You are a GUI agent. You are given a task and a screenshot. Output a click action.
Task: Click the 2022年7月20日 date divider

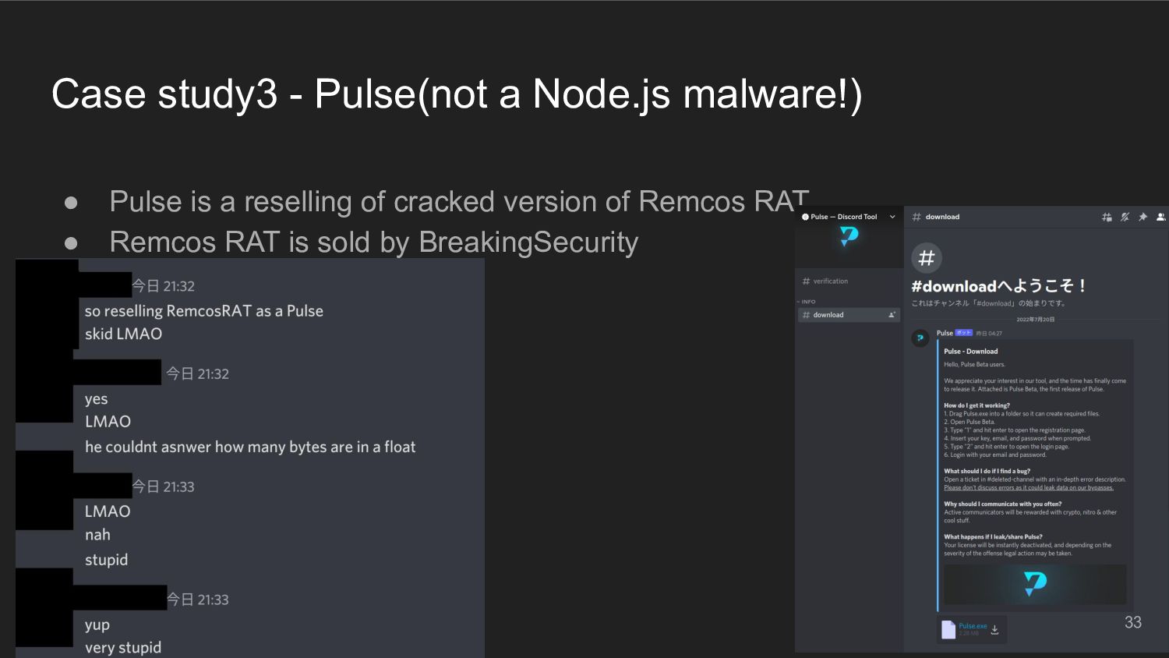1035,320
